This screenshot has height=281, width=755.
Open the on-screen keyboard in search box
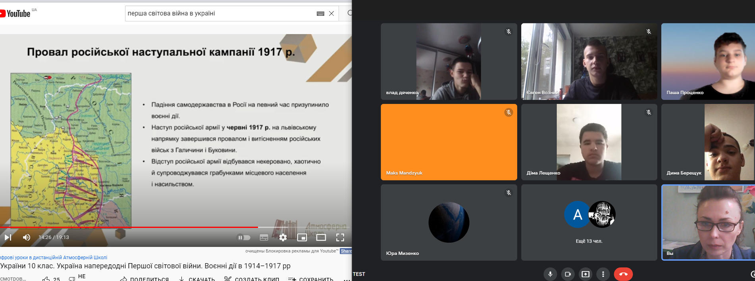pos(321,13)
